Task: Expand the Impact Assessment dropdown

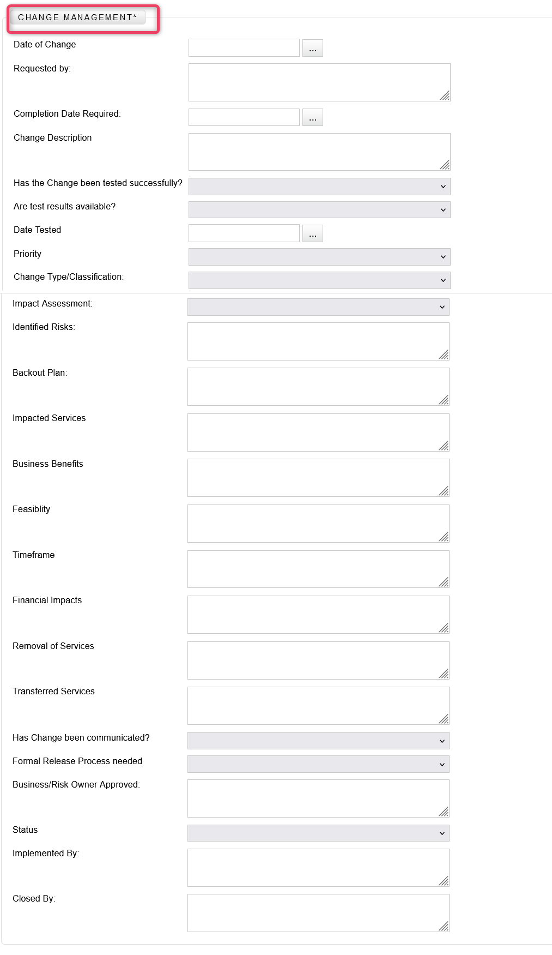Action: click(318, 307)
